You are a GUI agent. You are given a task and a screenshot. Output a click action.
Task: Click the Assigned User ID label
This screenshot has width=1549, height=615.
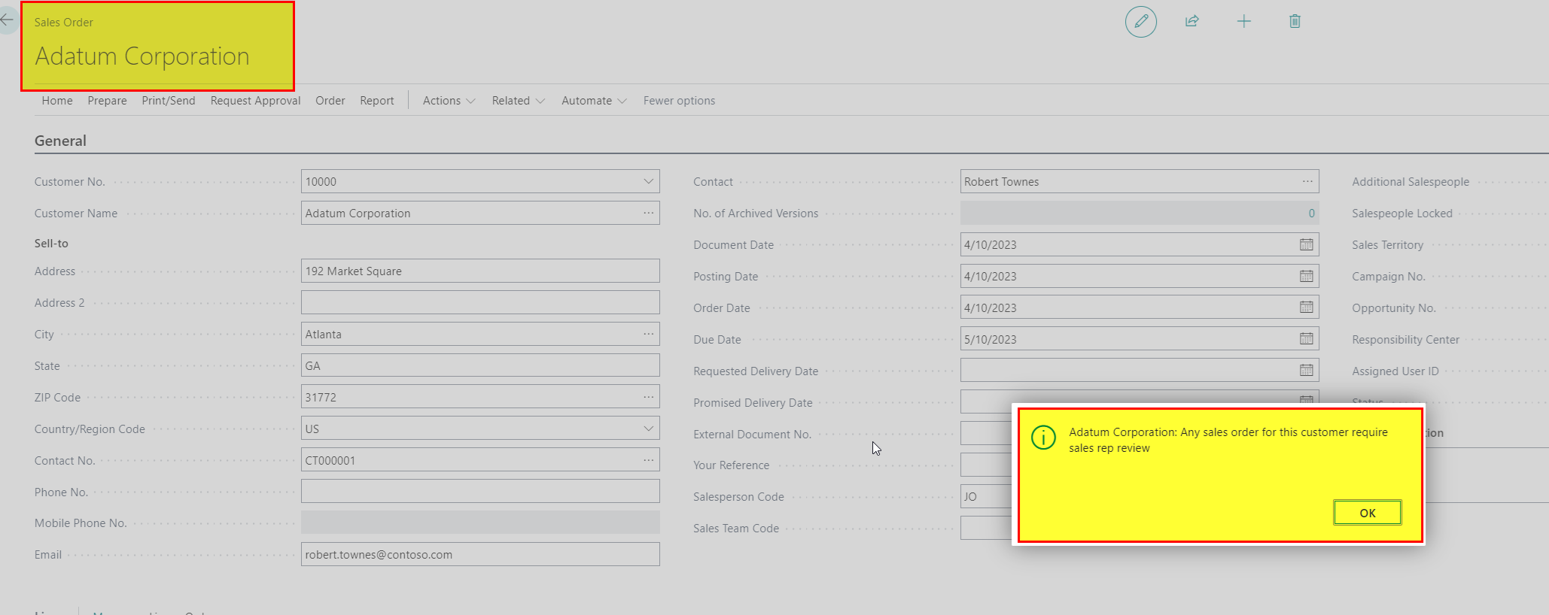tap(1395, 371)
